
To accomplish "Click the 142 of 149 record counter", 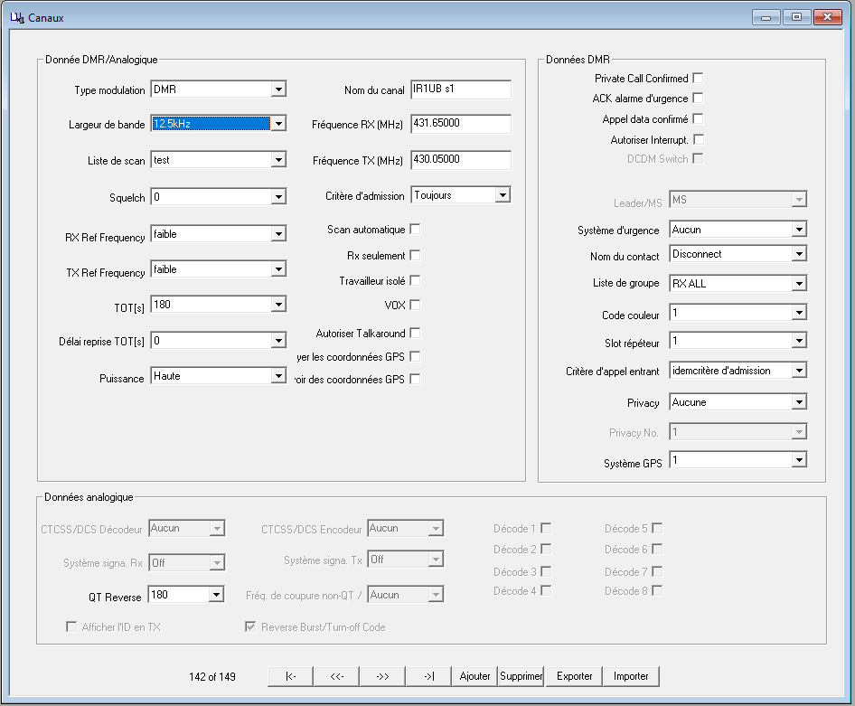I will [212, 676].
